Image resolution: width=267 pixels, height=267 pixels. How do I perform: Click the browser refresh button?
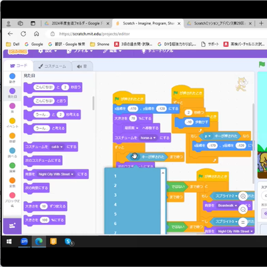(23, 34)
